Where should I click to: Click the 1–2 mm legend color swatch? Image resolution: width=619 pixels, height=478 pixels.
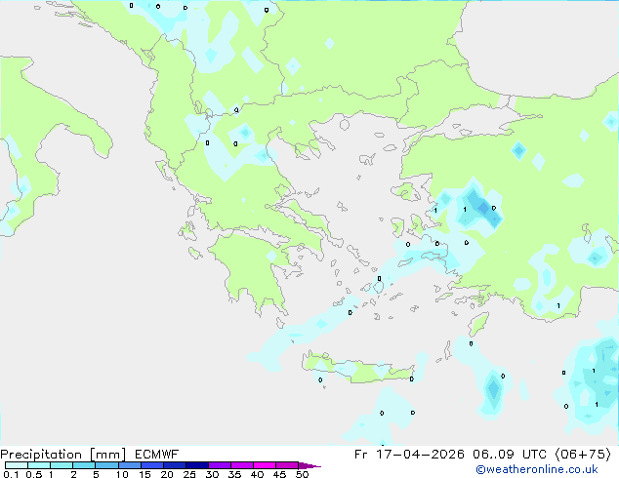pyautogui.click(x=62, y=465)
